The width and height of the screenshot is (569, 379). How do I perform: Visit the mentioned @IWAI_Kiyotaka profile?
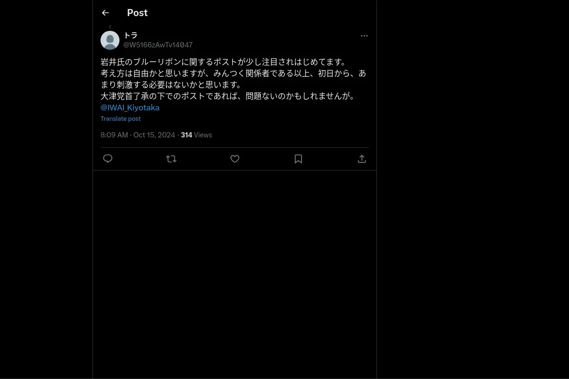(x=130, y=108)
